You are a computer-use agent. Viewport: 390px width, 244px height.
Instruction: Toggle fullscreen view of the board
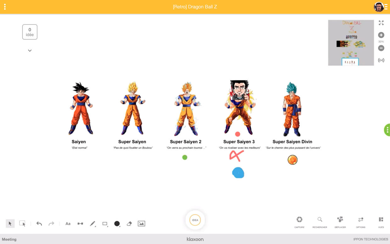coord(381,23)
